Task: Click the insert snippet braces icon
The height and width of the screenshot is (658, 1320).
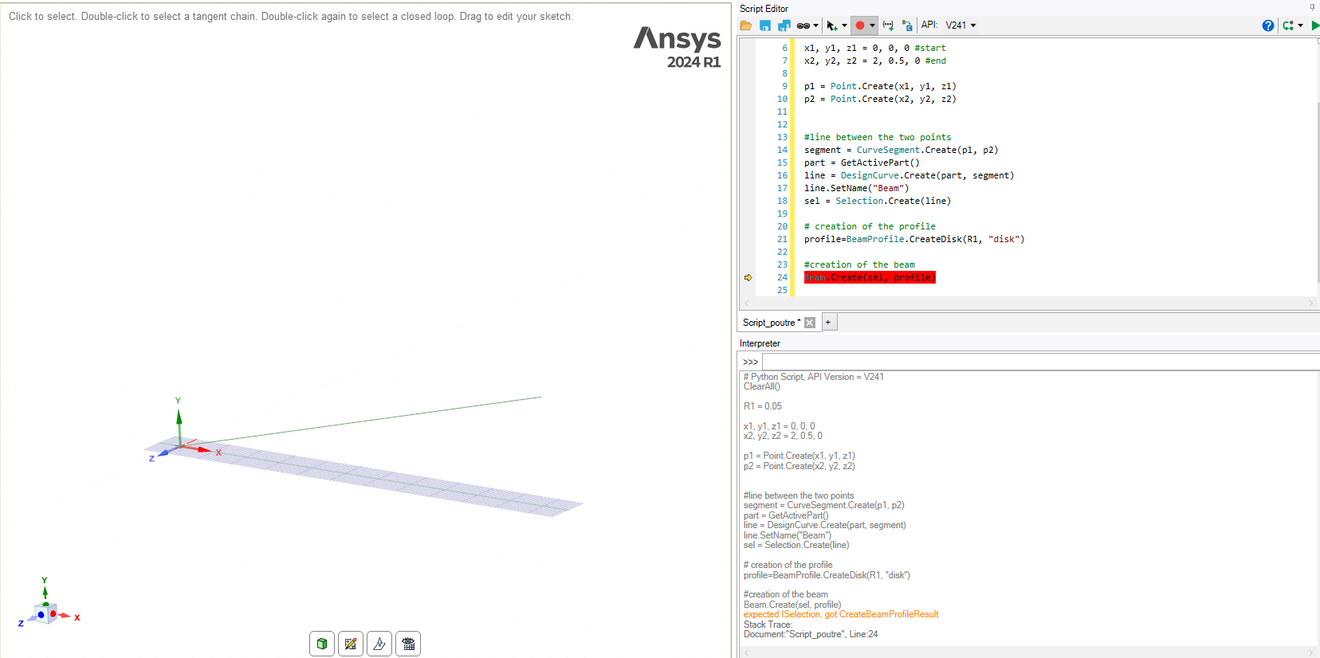Action: (888, 25)
